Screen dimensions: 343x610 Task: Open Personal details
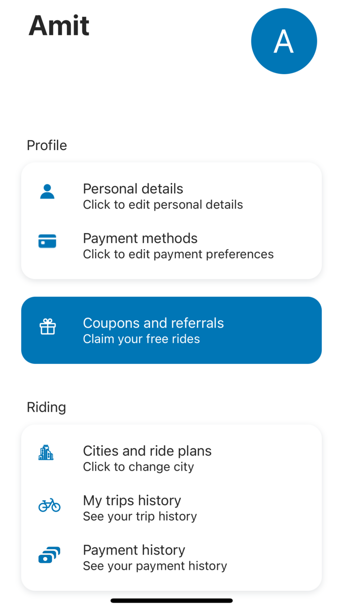point(133,189)
